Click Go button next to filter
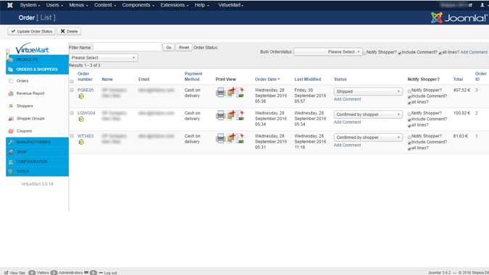The image size is (489, 275). (168, 47)
